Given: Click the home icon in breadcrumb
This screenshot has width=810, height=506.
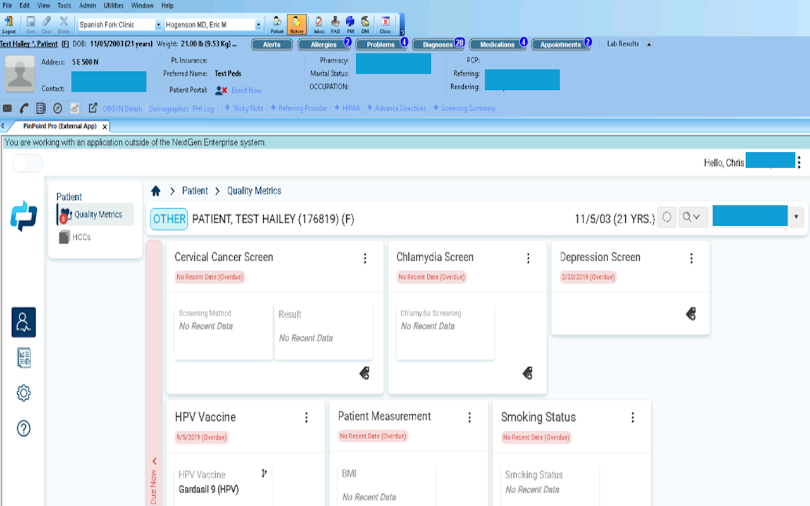Looking at the screenshot, I should point(156,191).
